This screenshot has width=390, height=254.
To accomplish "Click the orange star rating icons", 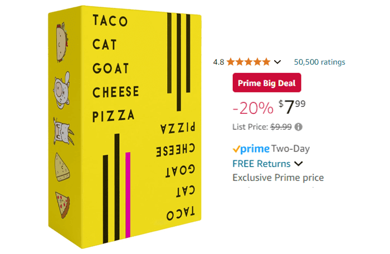I will click(x=249, y=62).
